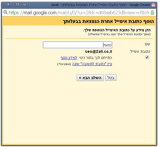159x147 pixels.
Task: Click the green SSL padlock icon
Action: pos(152,13)
